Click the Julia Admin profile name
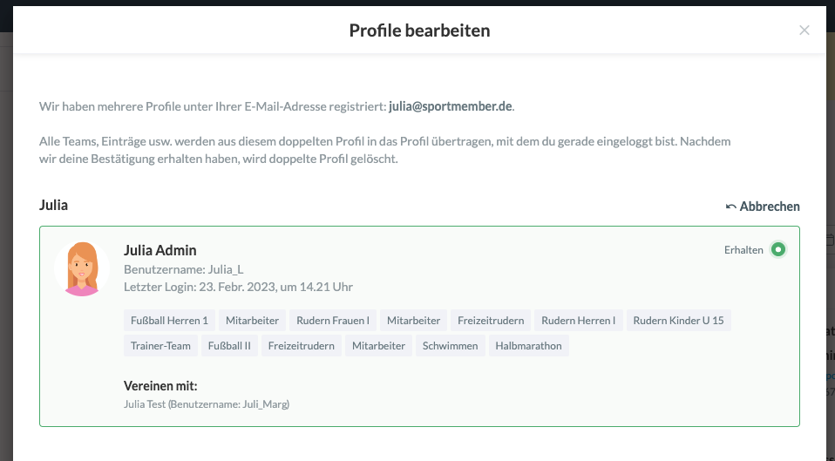 (160, 250)
